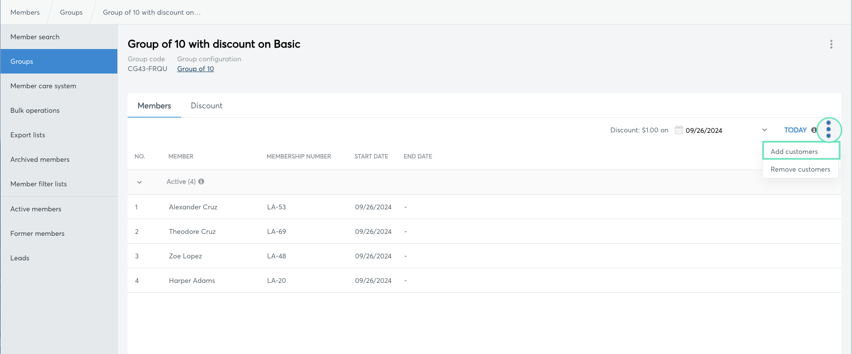
Task: Open the discount date dropdown arrow
Action: [x=764, y=130]
